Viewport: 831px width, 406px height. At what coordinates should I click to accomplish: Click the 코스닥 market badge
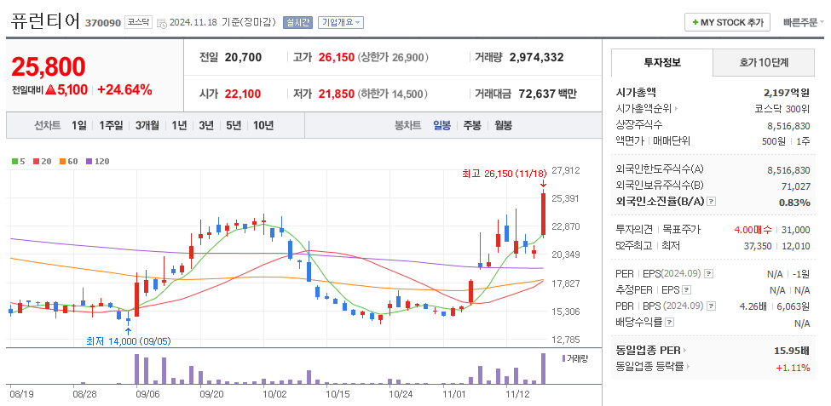point(138,23)
